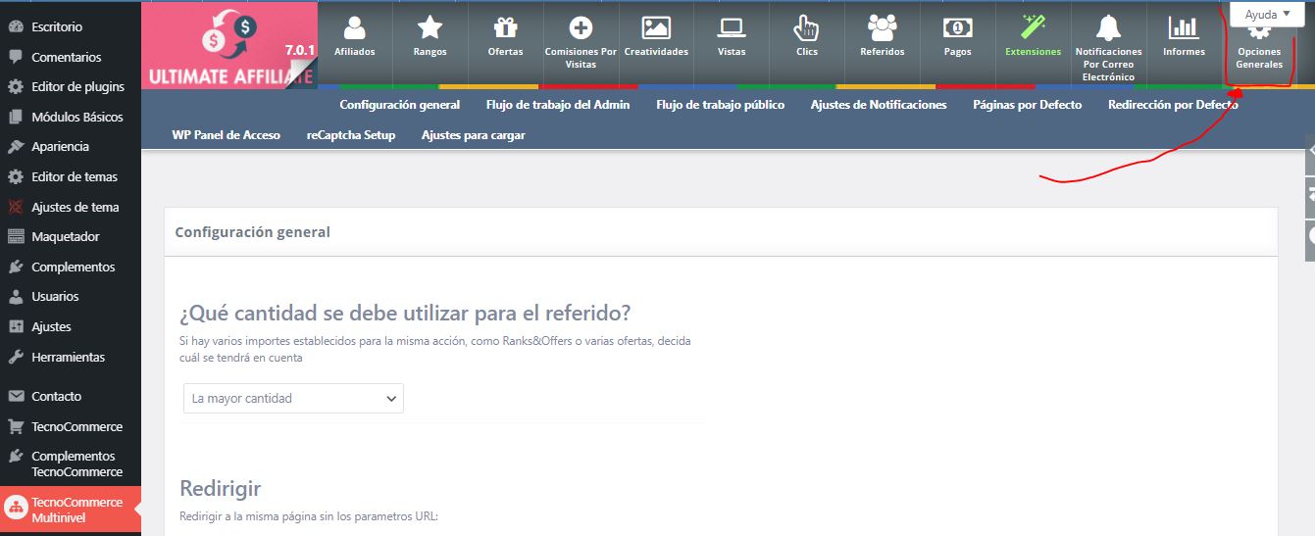Open Complementos TecnoCommerce menu item
Screen dimensions: 1315x536
pos(71,463)
